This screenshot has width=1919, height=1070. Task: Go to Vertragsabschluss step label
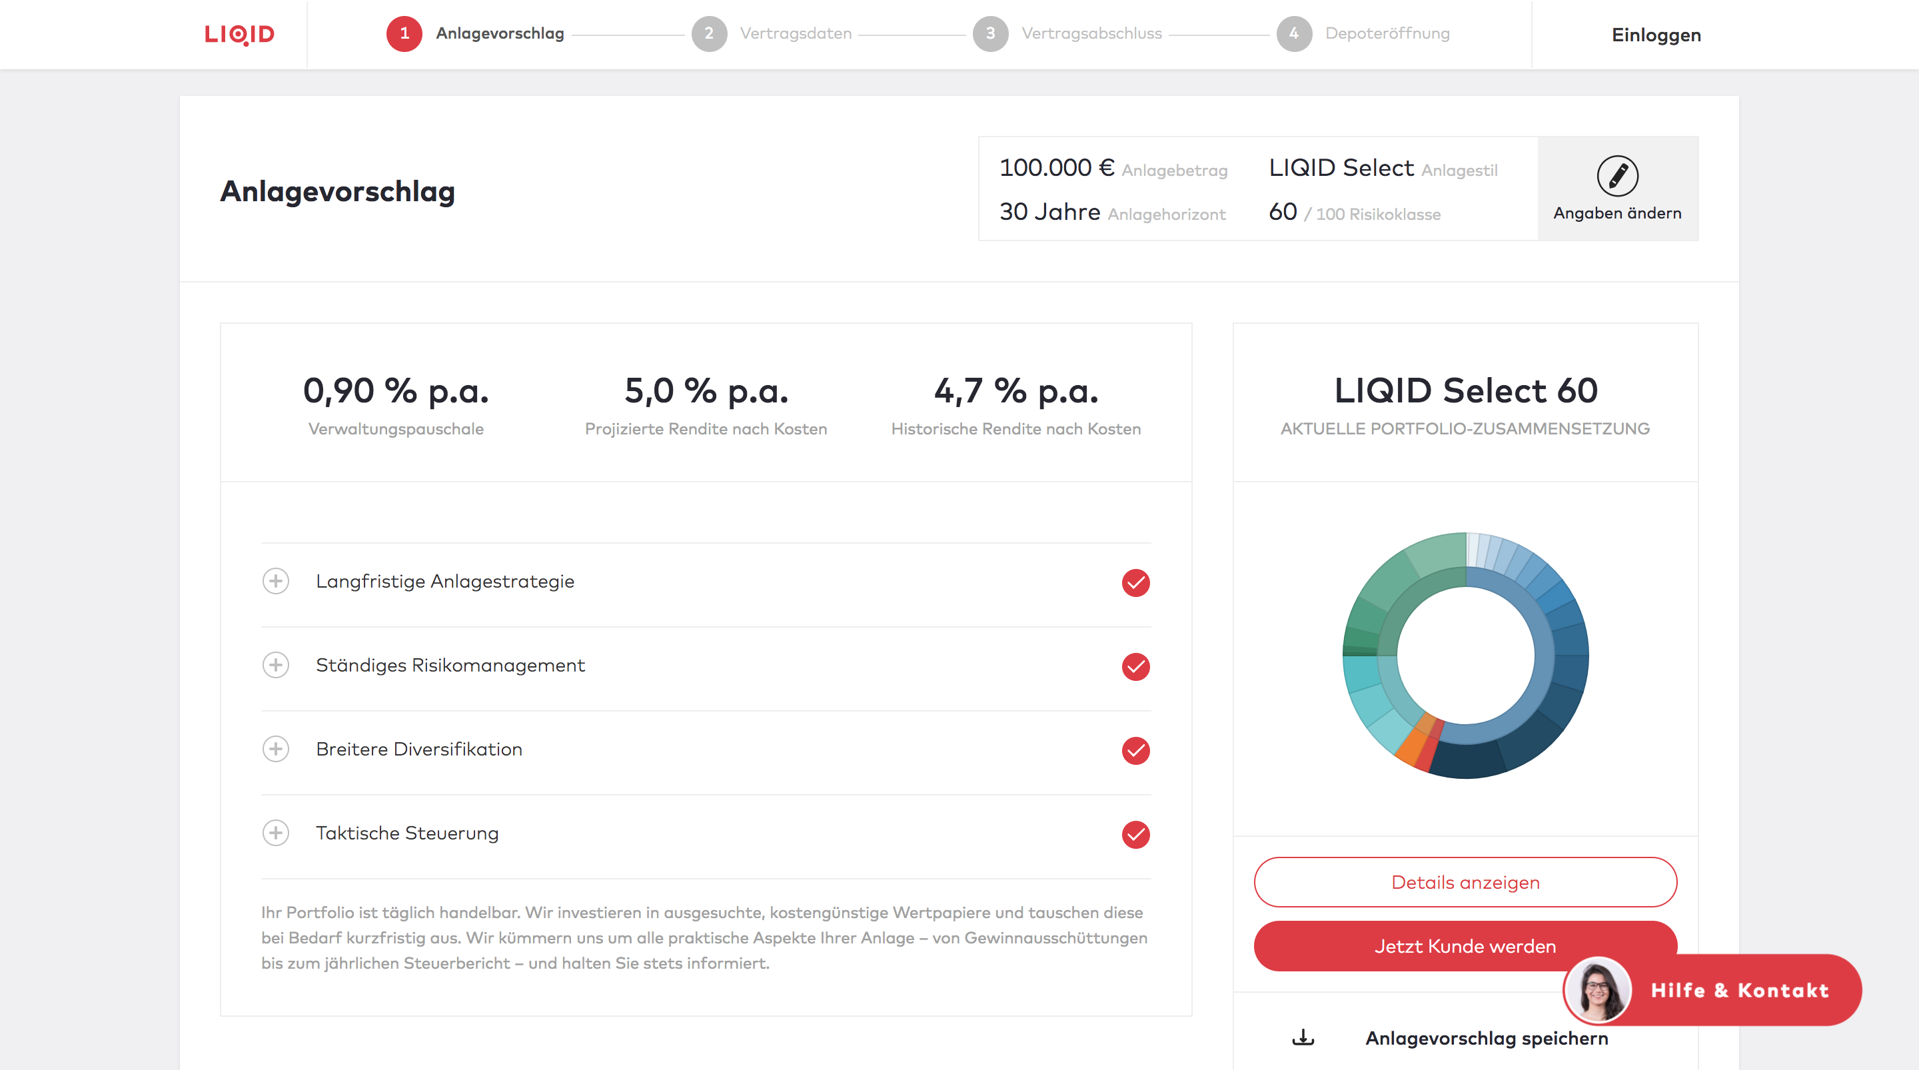pos(1091,33)
